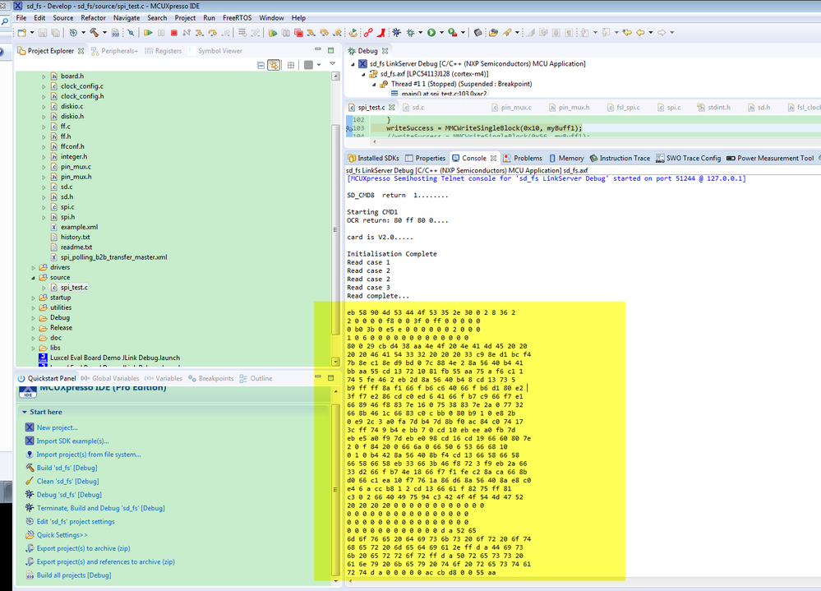Click the Project Explorer vertical scrollbar
The height and width of the screenshot is (591, 821).
(335, 230)
